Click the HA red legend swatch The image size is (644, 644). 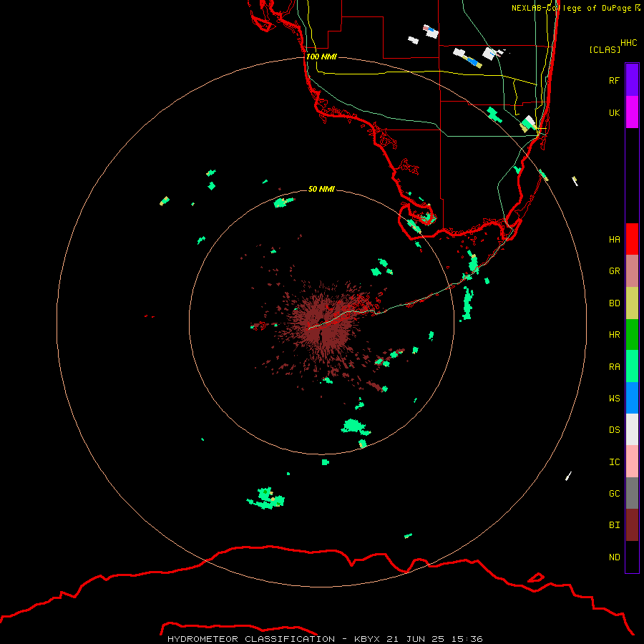pyautogui.click(x=632, y=239)
